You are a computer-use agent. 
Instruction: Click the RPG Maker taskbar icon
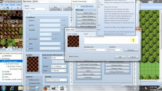click(x=62, y=88)
